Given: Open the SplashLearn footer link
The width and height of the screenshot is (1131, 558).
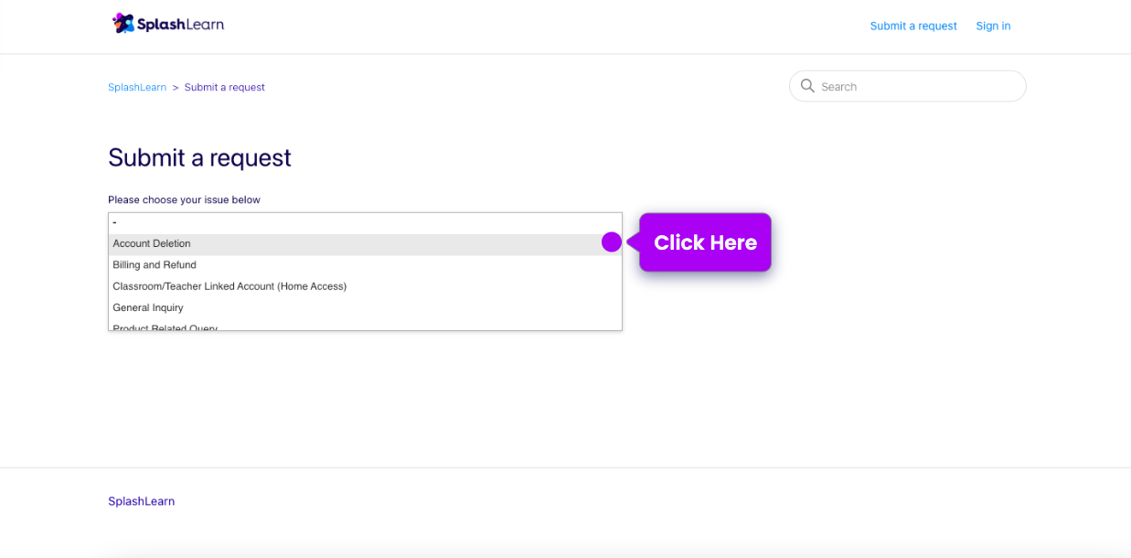Looking at the screenshot, I should tap(141, 501).
